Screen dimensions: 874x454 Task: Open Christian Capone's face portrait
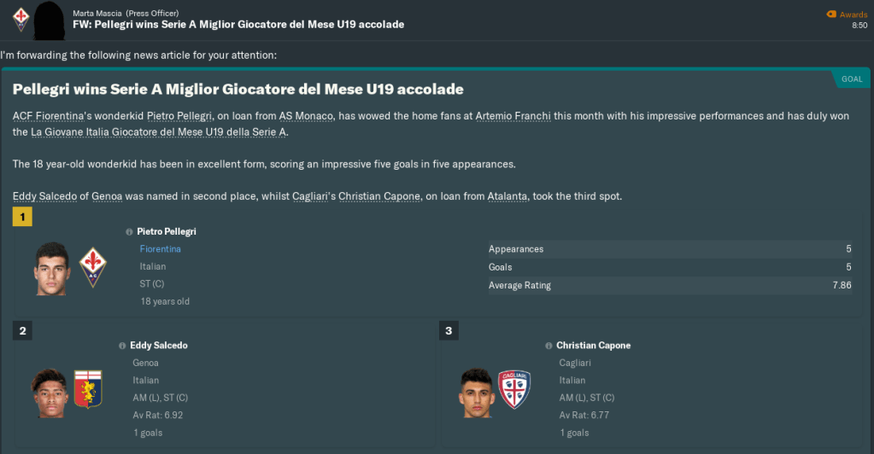[x=475, y=392]
